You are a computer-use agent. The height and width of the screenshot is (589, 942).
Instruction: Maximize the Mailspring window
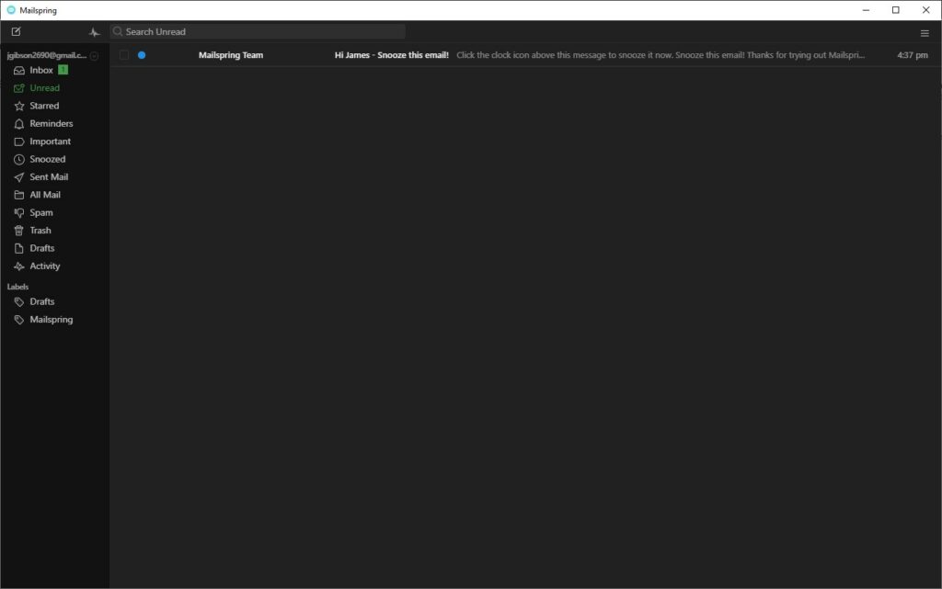896,10
